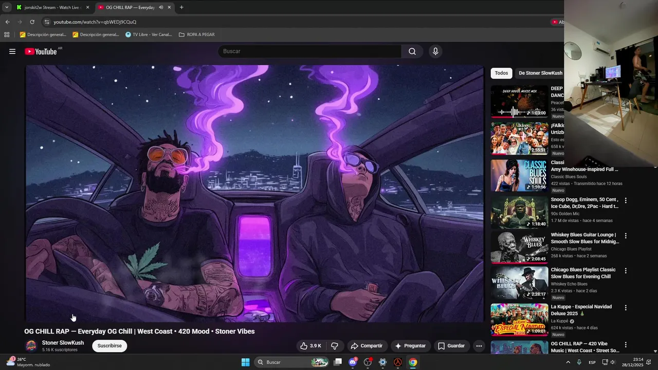Open network and volume tray icons
Viewport: 658px width, 370px height.
pos(609,362)
